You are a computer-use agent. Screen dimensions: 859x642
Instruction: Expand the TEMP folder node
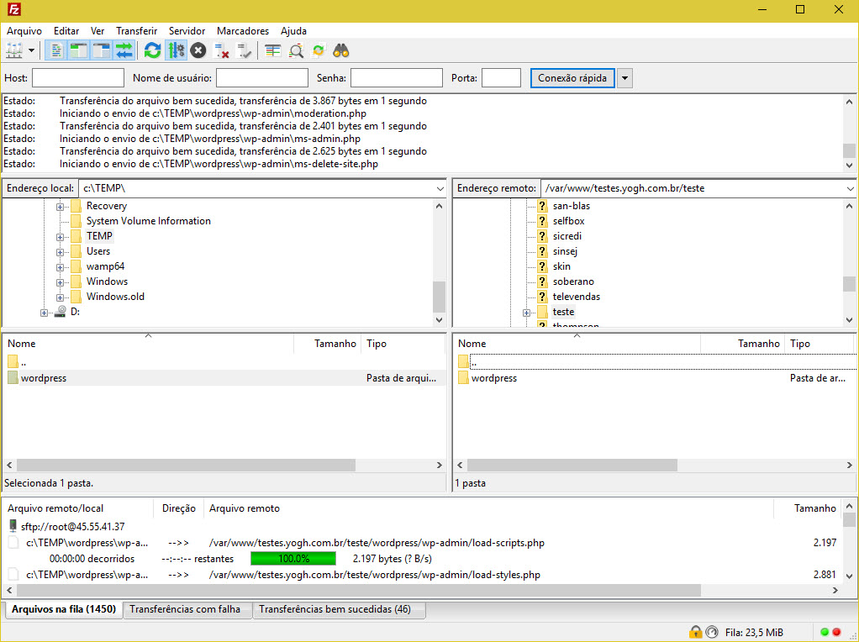(x=61, y=237)
